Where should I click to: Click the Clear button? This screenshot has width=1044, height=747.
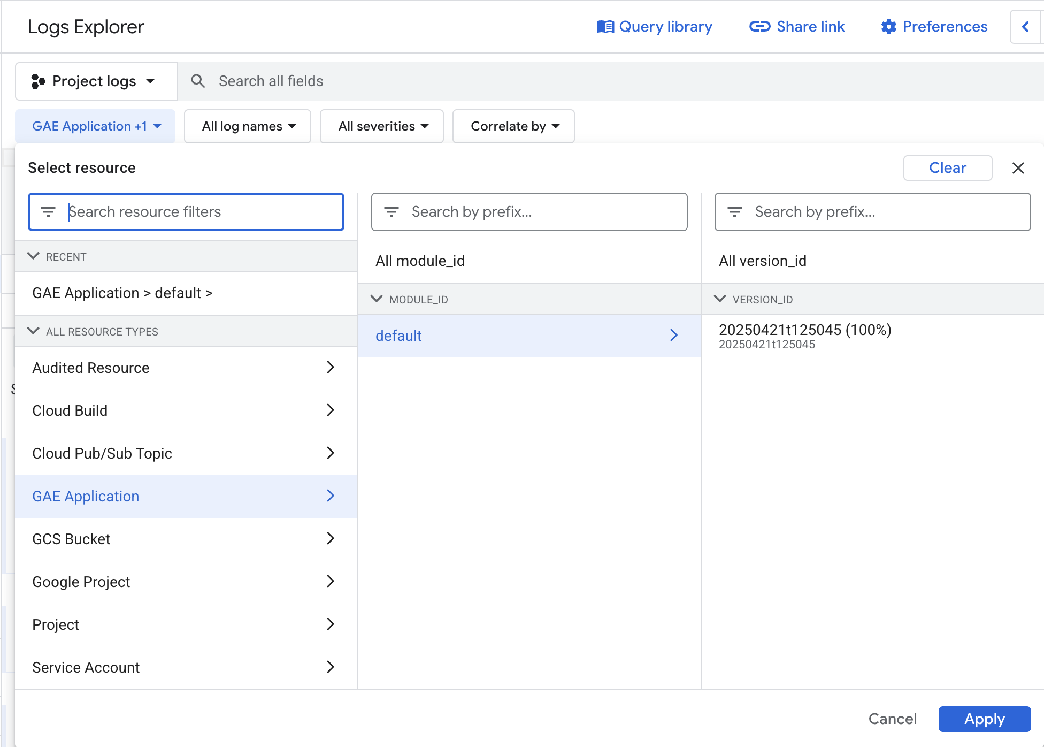(948, 168)
